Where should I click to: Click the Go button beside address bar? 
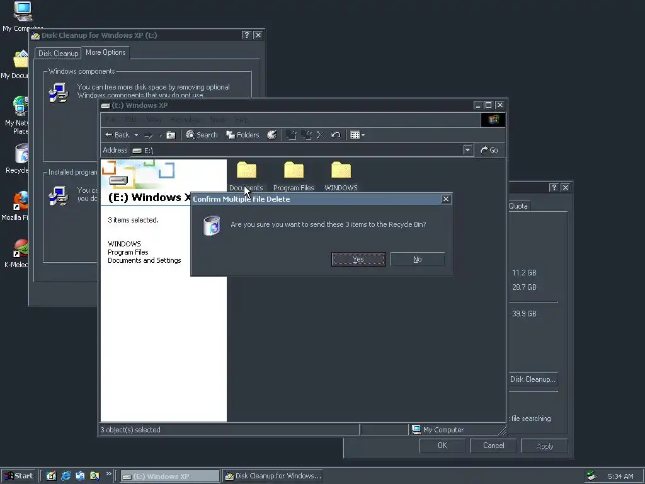pos(489,150)
